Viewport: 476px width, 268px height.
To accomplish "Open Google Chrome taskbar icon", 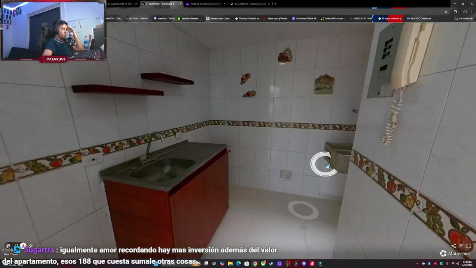I will tap(255, 264).
